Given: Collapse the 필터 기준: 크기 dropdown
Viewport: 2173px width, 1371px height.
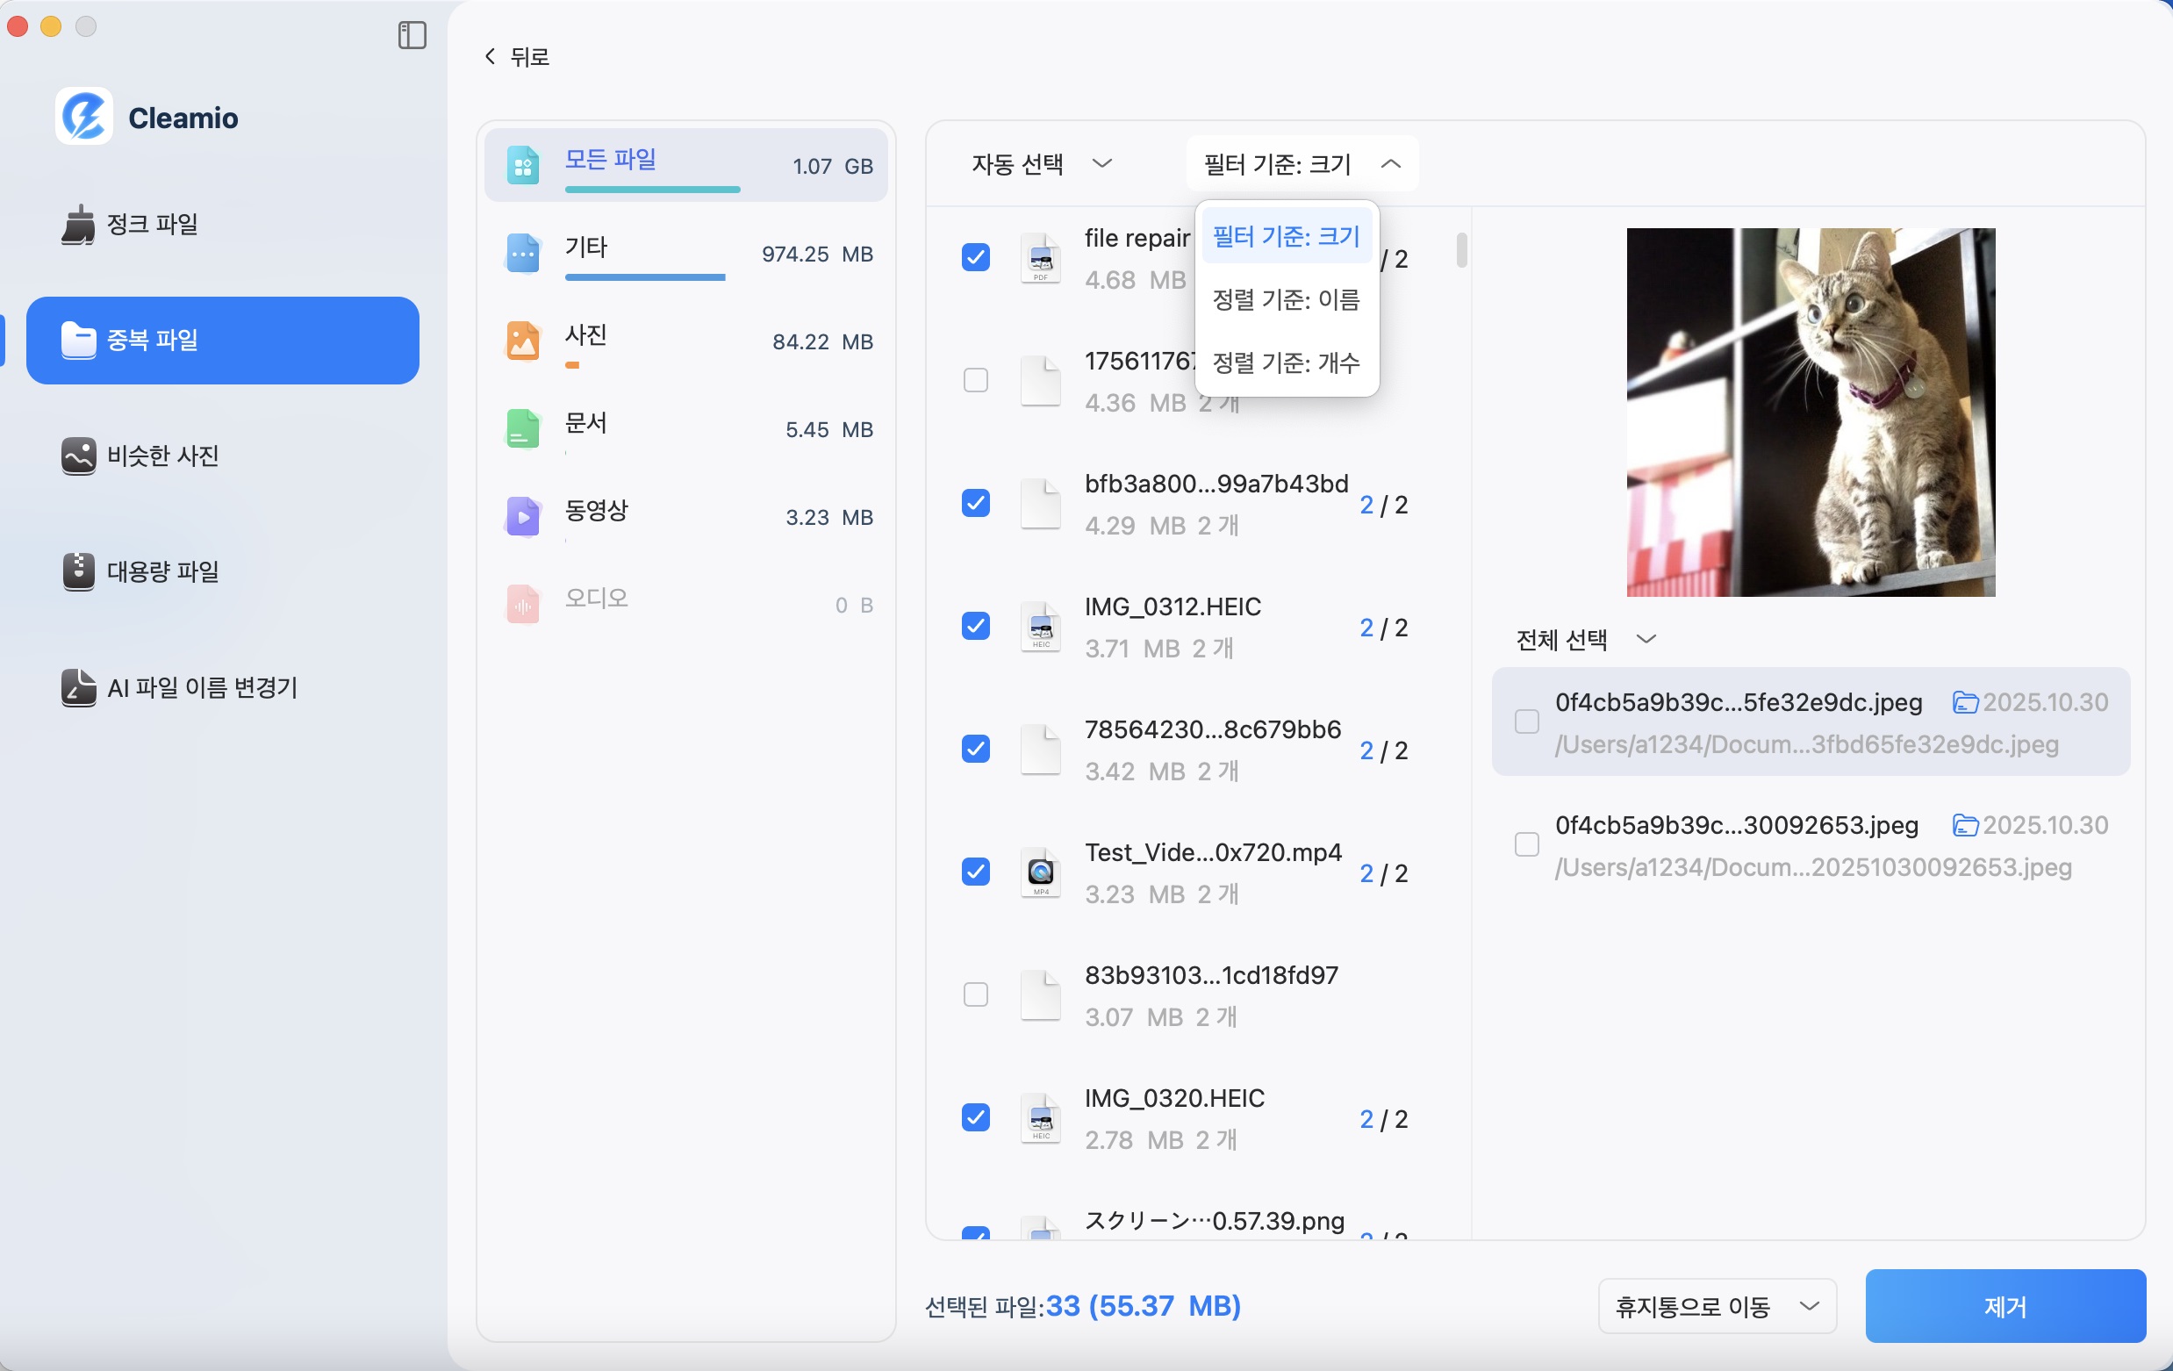Looking at the screenshot, I should [x=1300, y=163].
